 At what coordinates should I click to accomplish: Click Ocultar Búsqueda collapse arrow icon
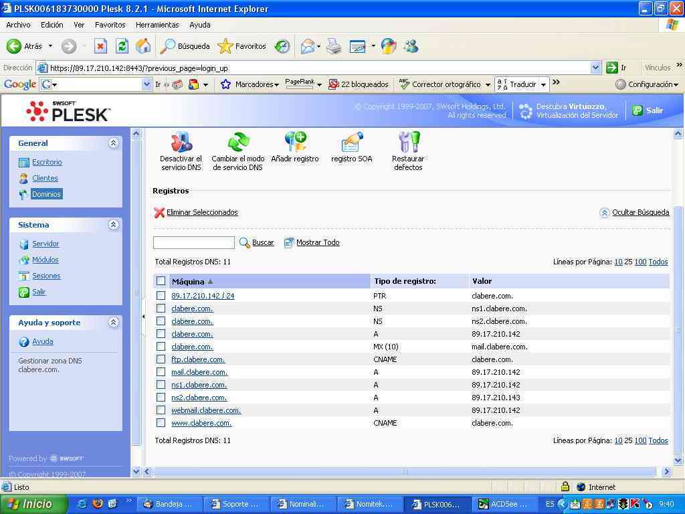coord(604,213)
